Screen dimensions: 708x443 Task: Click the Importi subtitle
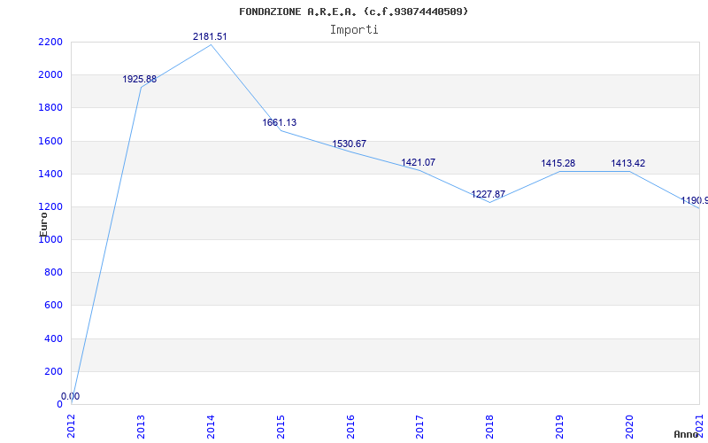[x=354, y=30]
